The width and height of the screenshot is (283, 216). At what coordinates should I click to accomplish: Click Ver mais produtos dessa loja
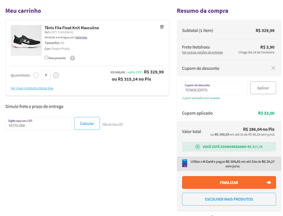tap(32, 88)
